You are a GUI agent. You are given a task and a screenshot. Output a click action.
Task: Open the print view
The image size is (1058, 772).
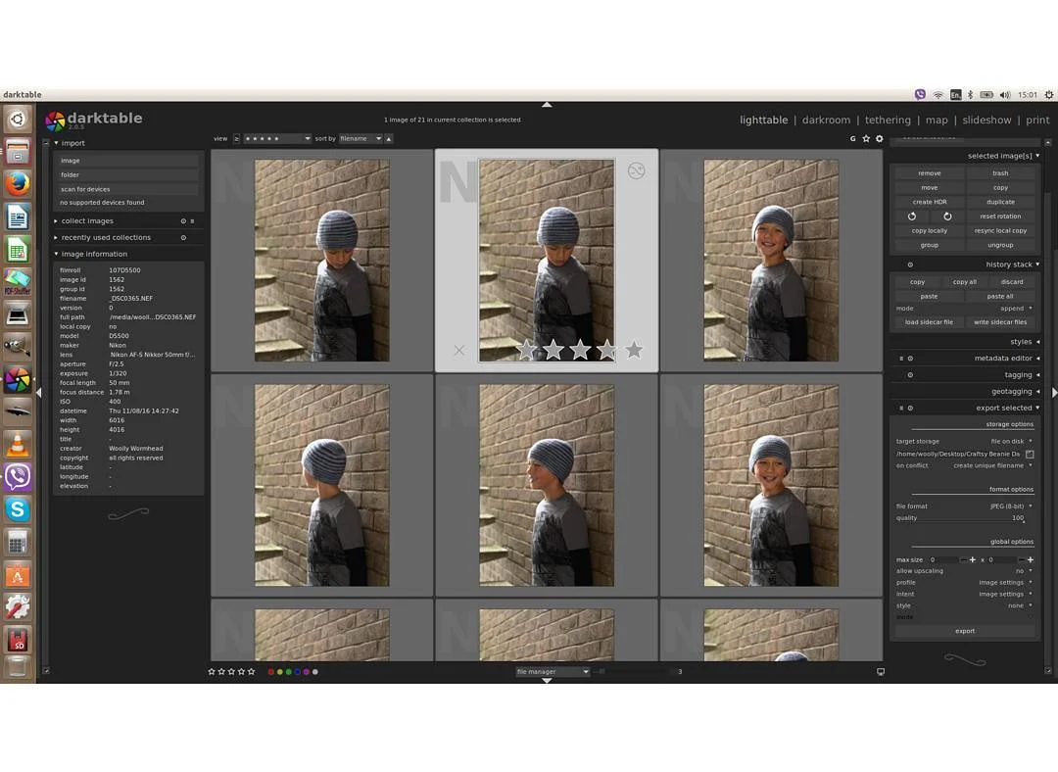click(1037, 121)
